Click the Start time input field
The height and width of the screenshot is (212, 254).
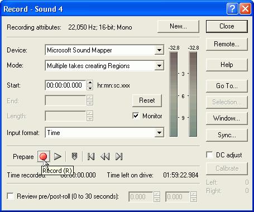point(65,85)
